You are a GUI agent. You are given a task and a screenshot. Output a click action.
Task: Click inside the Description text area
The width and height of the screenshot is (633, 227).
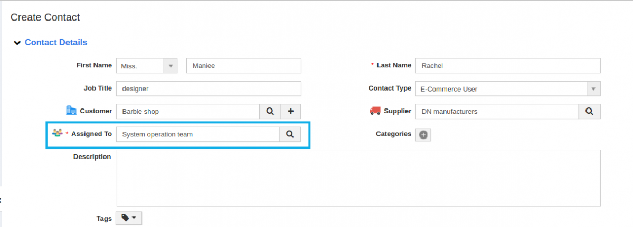point(358,178)
